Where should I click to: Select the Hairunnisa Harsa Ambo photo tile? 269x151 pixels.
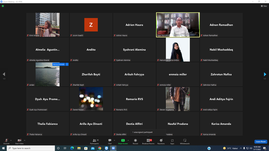[x=178, y=49]
